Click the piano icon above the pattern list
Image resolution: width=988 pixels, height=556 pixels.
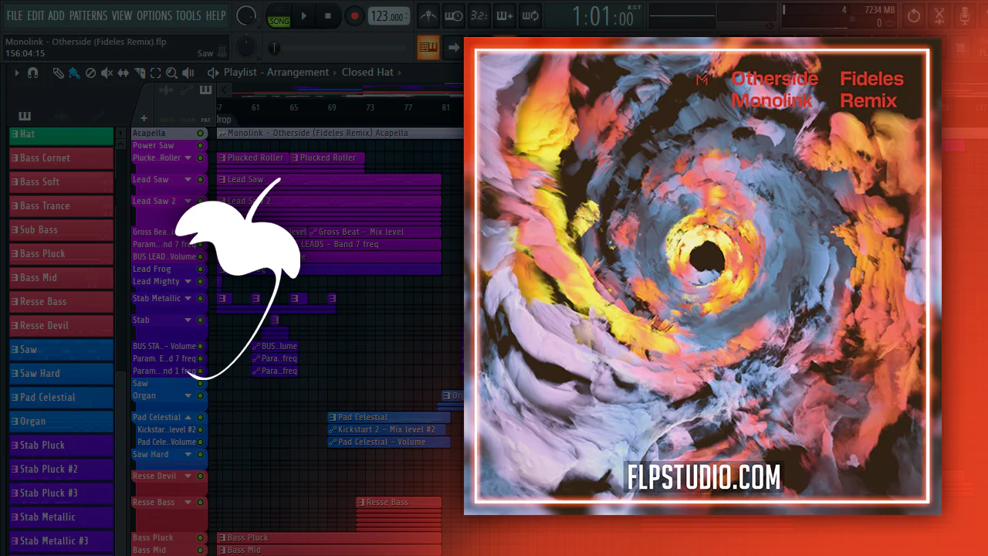(x=25, y=116)
